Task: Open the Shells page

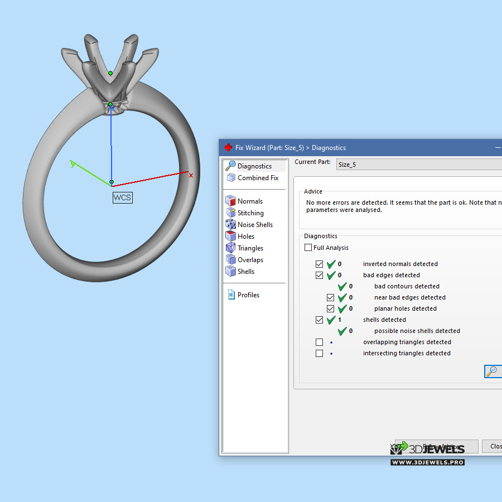Action: coord(245,272)
